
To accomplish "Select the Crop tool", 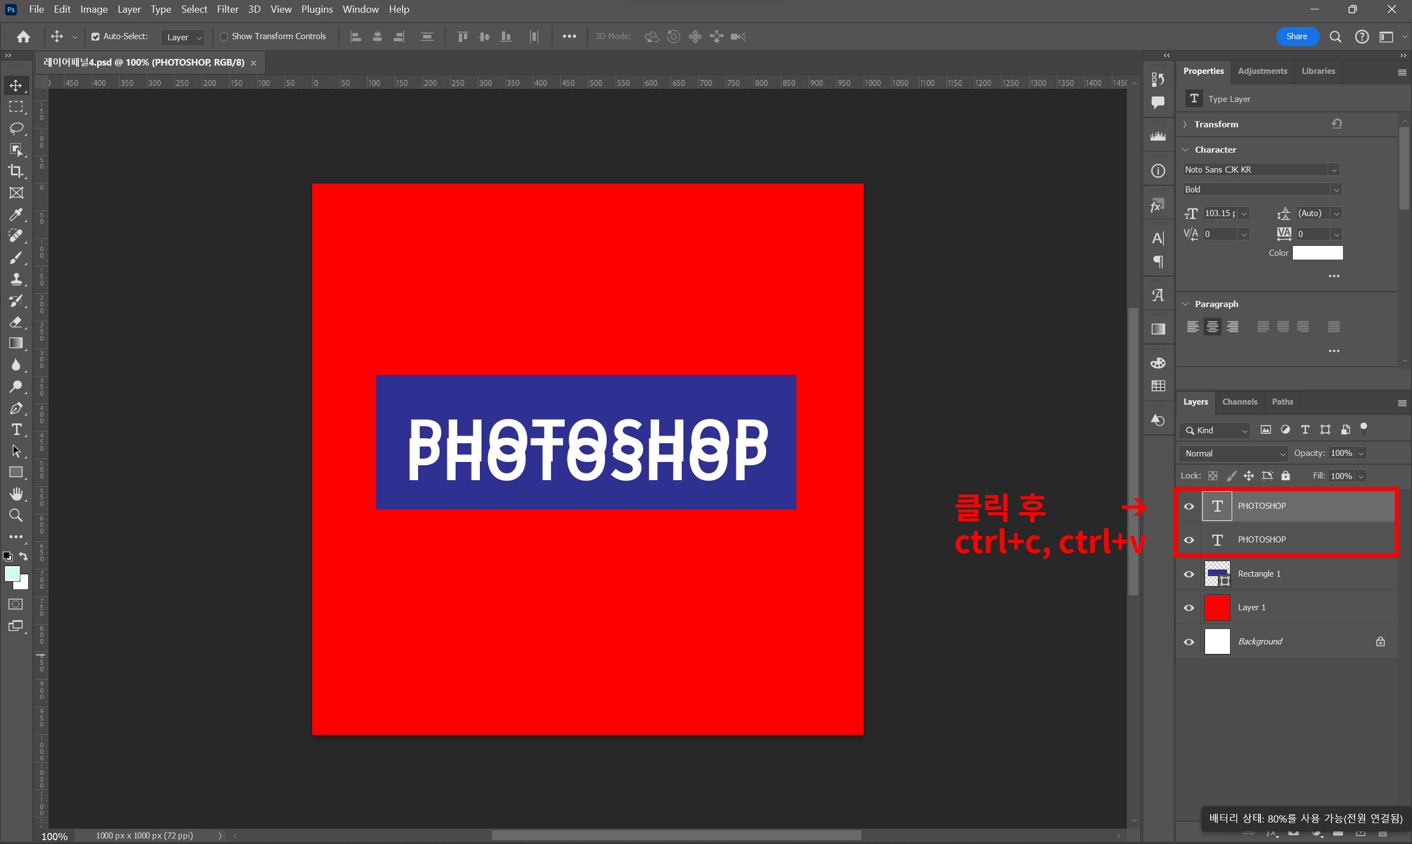I will 16,171.
